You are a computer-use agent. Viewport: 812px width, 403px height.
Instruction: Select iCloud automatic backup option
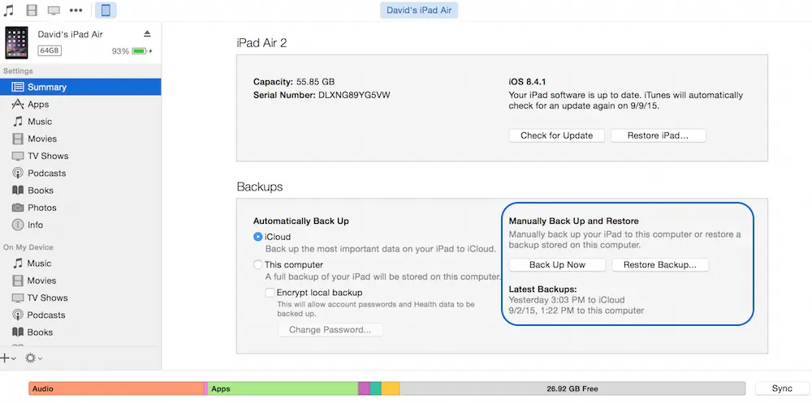258,237
